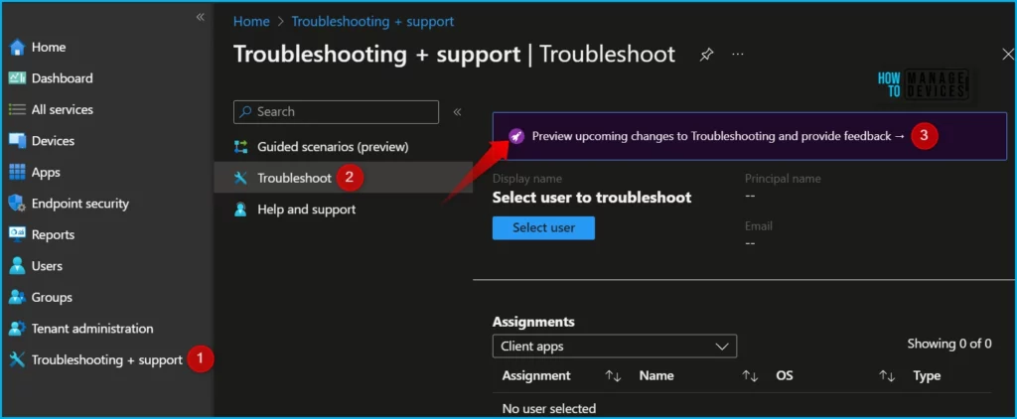Click the Assignment column header

(536, 376)
